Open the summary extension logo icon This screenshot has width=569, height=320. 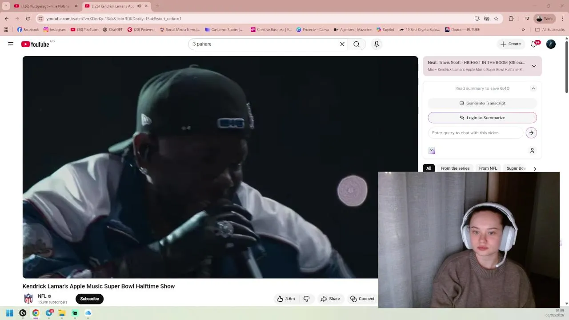pyautogui.click(x=431, y=151)
